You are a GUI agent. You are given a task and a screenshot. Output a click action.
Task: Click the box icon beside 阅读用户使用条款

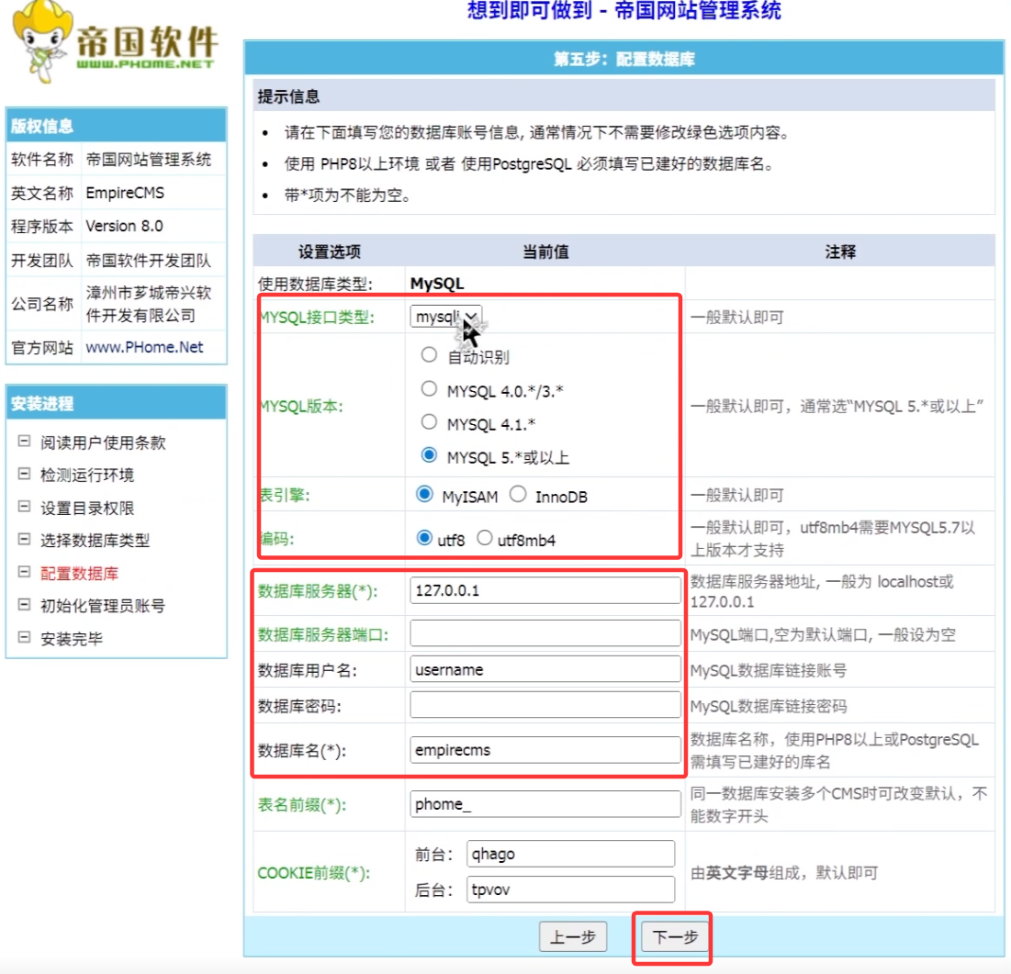coord(24,442)
